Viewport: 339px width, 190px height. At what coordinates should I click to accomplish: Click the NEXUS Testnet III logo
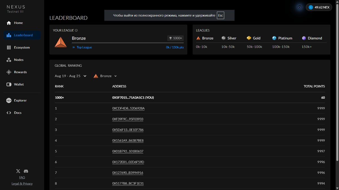pos(16,9)
